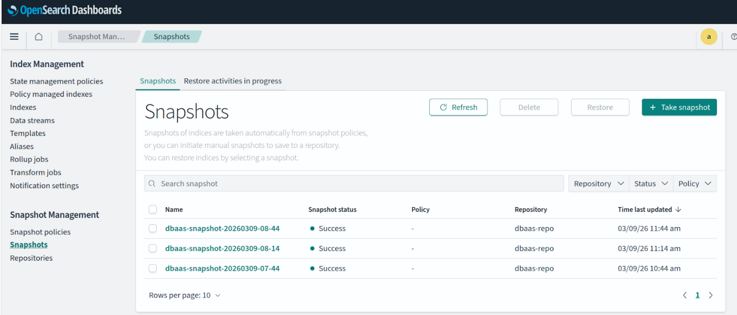Open the Repository filter dropdown
Image resolution: width=737 pixels, height=315 pixels.
[598, 183]
